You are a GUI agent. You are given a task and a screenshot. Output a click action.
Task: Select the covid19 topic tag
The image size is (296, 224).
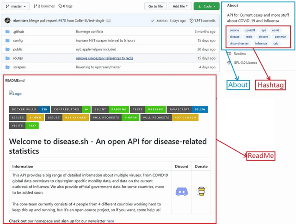250,30
